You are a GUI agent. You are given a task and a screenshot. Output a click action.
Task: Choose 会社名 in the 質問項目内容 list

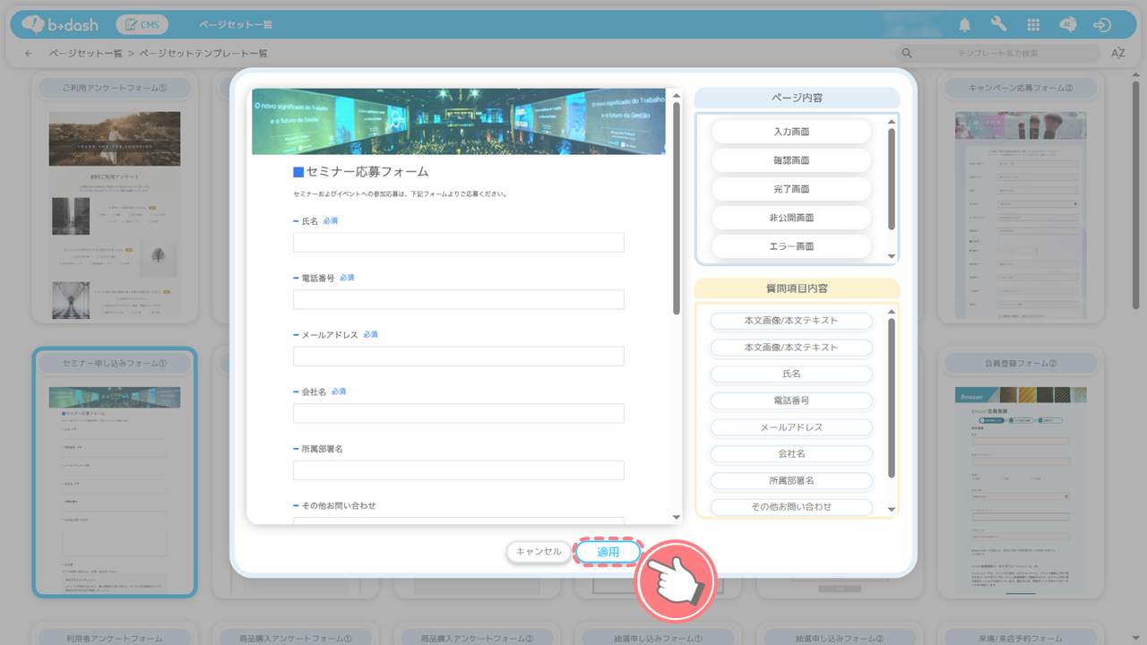point(791,454)
